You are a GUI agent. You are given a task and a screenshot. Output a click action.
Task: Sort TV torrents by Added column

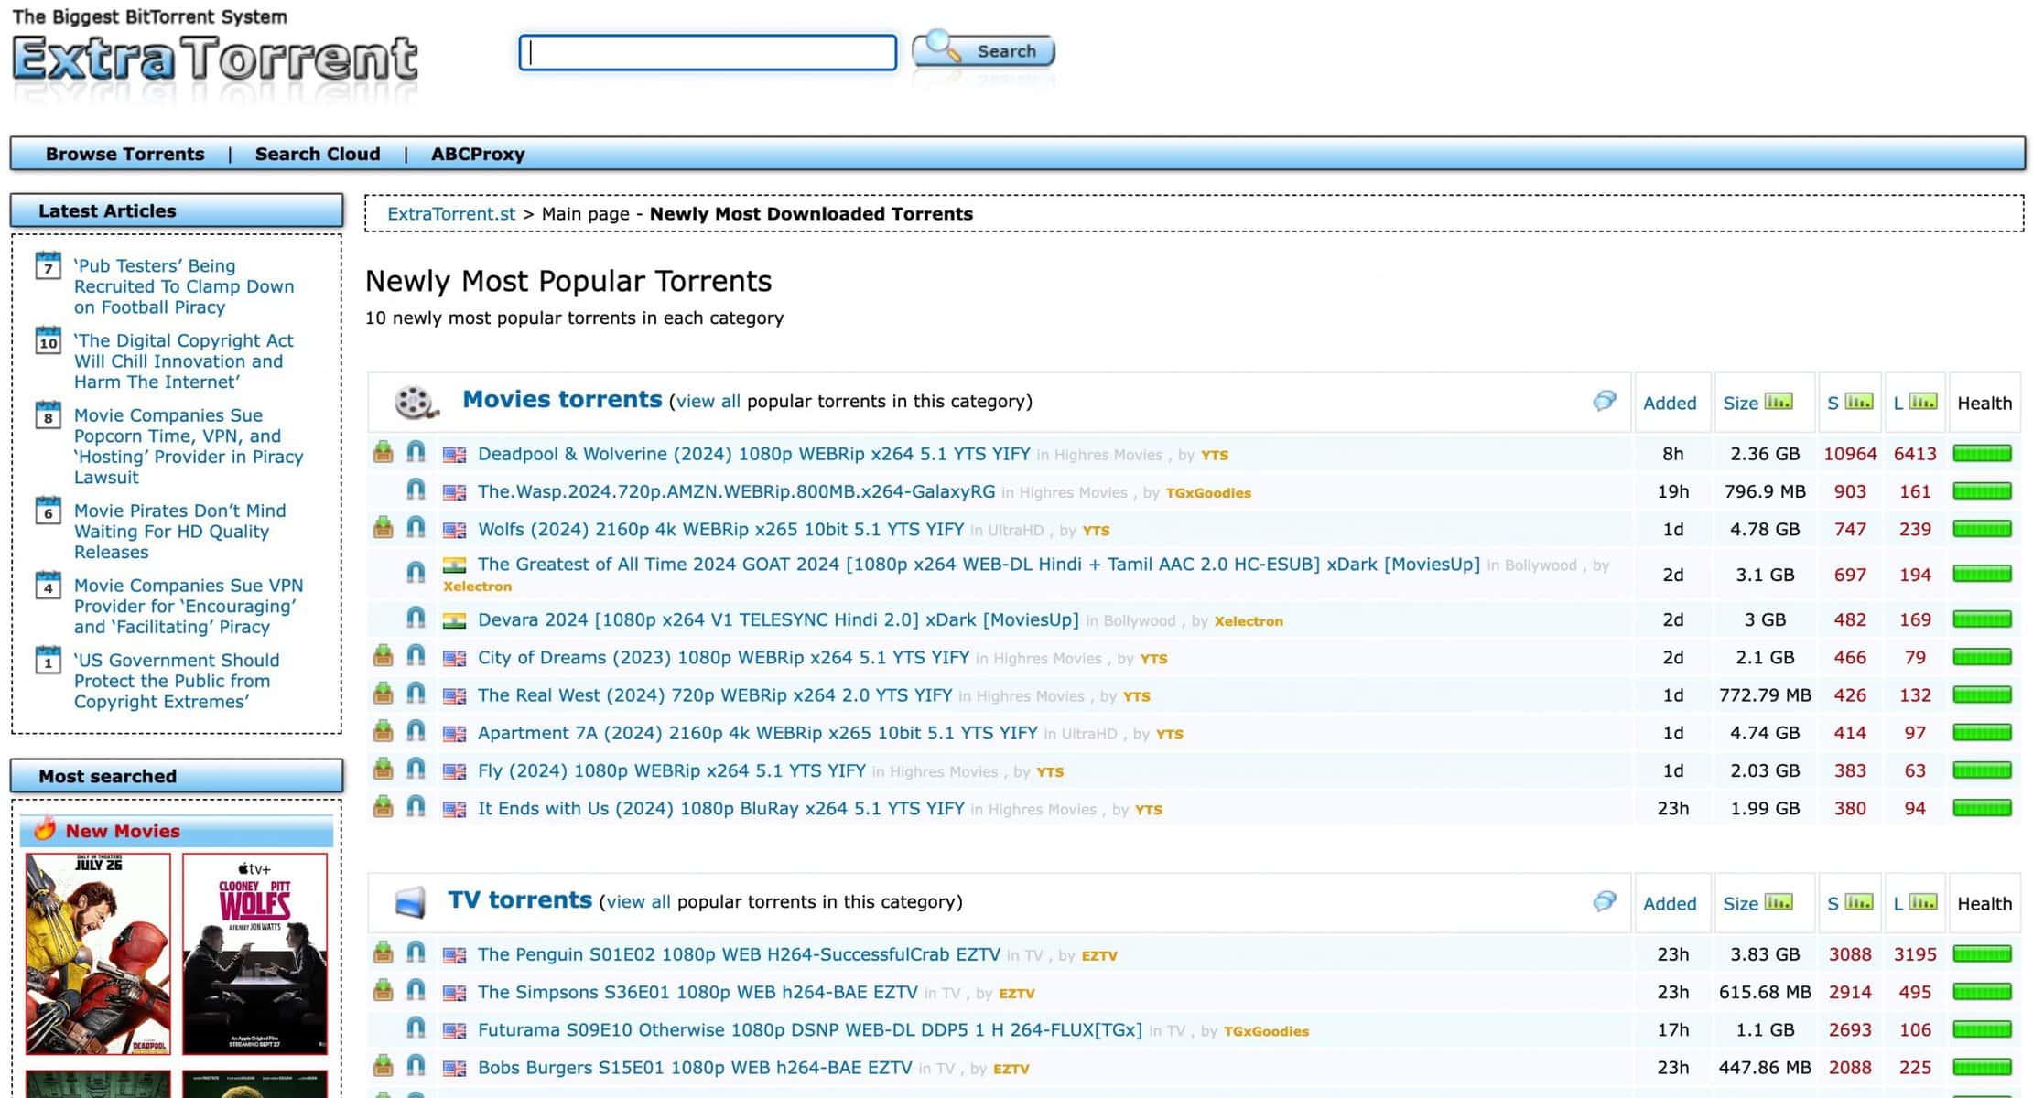(x=1670, y=903)
